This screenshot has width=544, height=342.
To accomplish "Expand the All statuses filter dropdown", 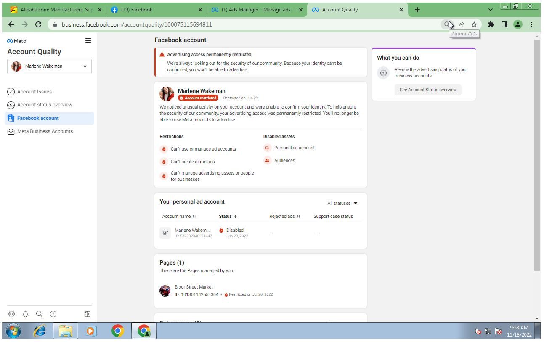I will coord(342,204).
